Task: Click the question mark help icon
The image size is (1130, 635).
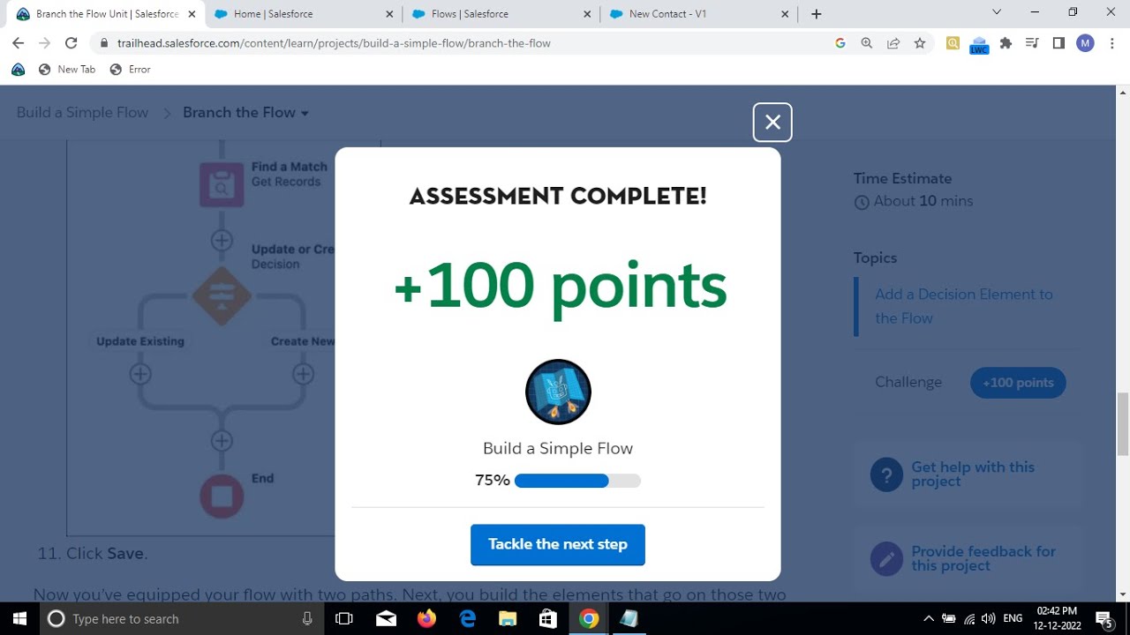Action: (x=886, y=474)
